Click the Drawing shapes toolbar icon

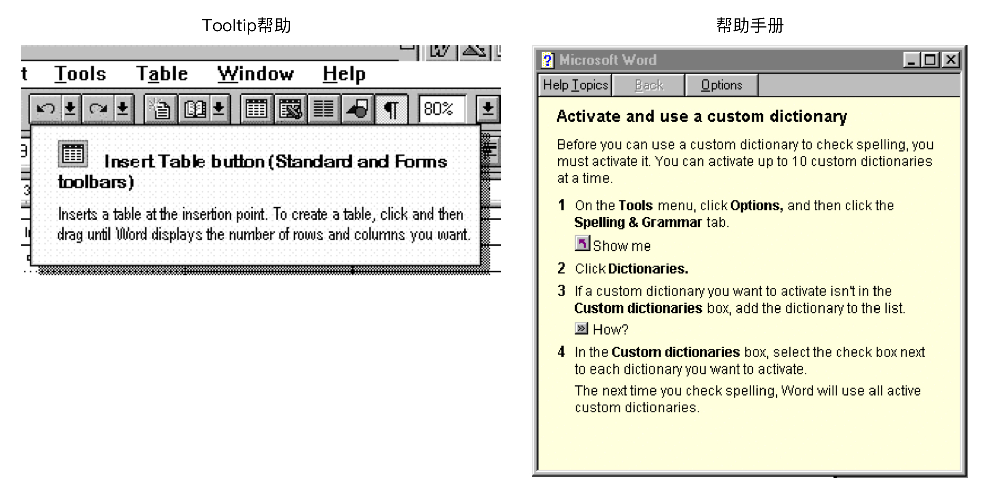[357, 109]
